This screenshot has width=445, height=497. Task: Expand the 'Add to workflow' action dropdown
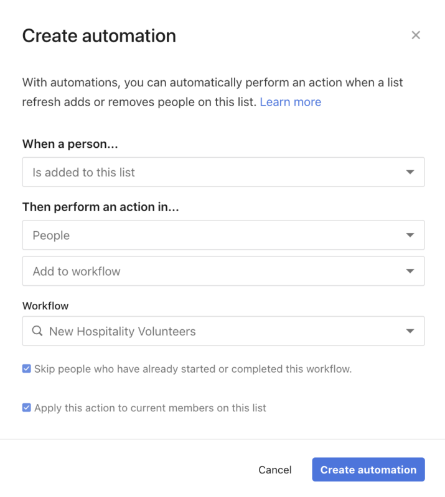pyautogui.click(x=222, y=271)
